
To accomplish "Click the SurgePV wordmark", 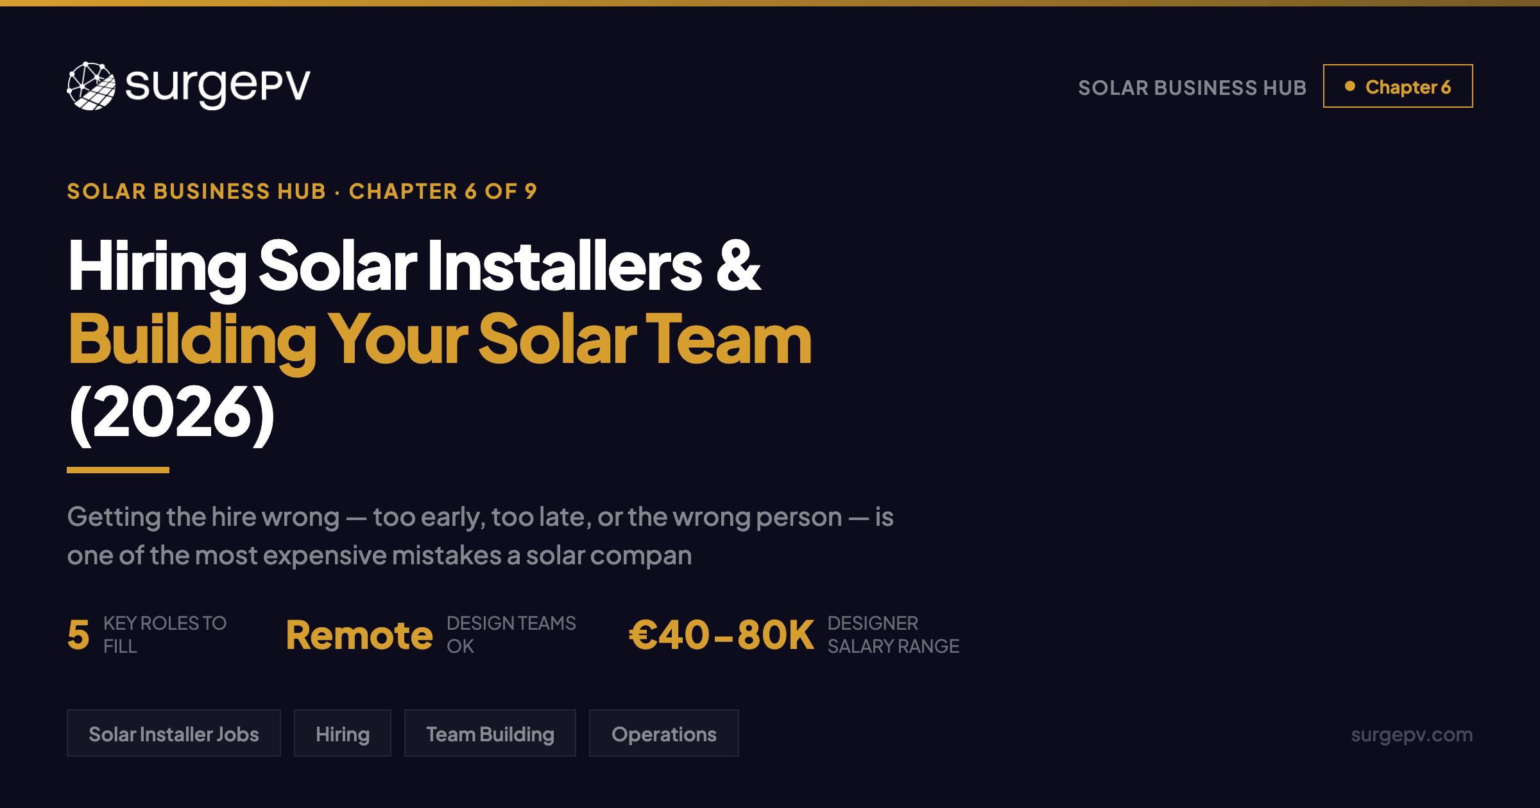I will click(217, 87).
